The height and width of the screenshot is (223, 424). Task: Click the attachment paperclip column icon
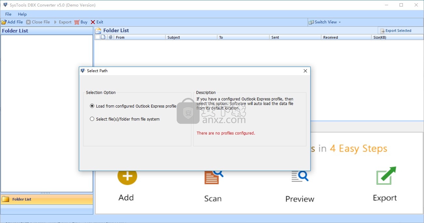click(x=110, y=37)
